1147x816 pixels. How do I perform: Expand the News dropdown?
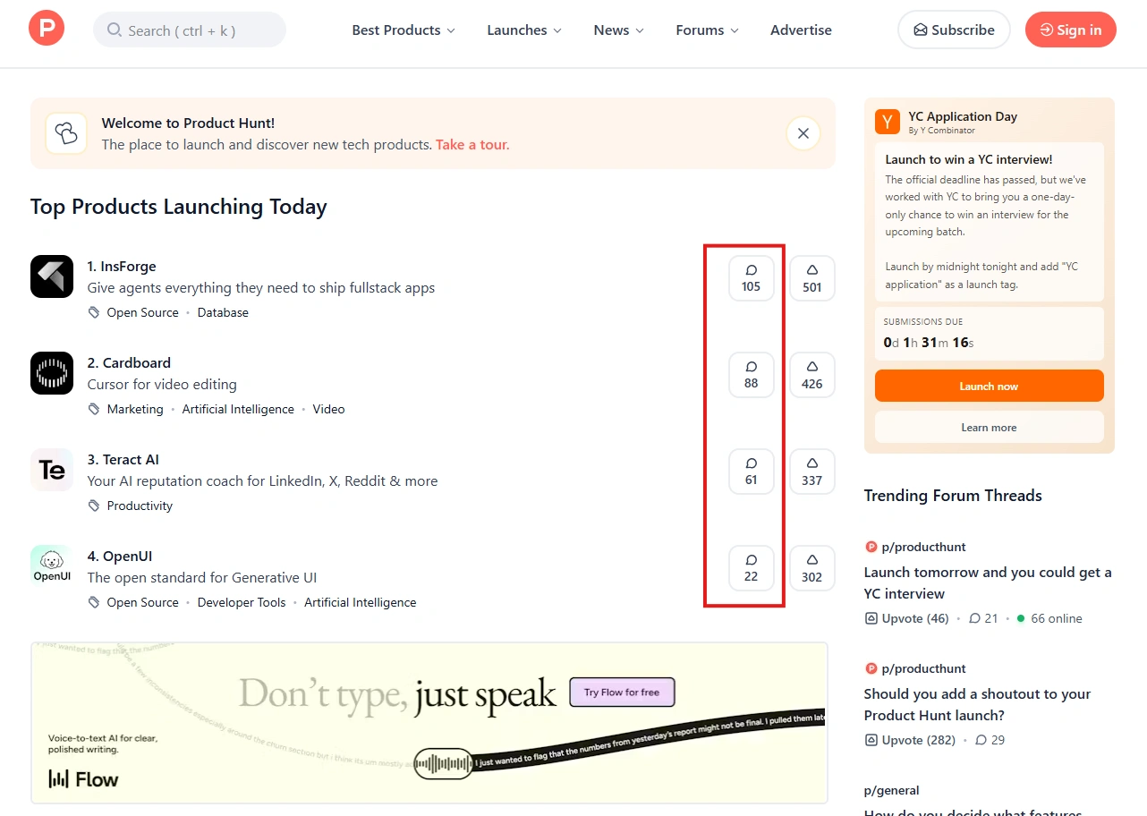pos(611,30)
